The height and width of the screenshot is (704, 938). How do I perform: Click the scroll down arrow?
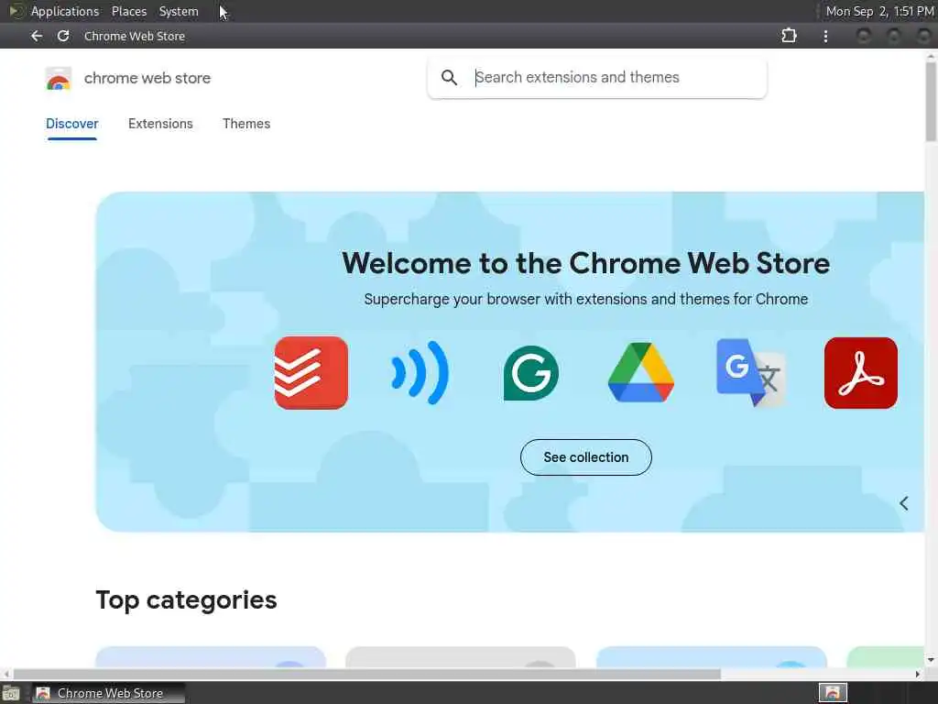point(931,660)
